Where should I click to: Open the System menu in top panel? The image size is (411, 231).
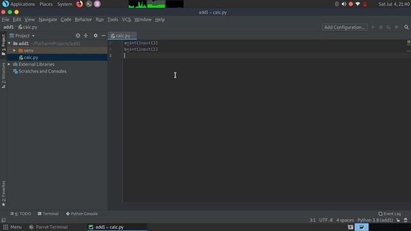64,4
